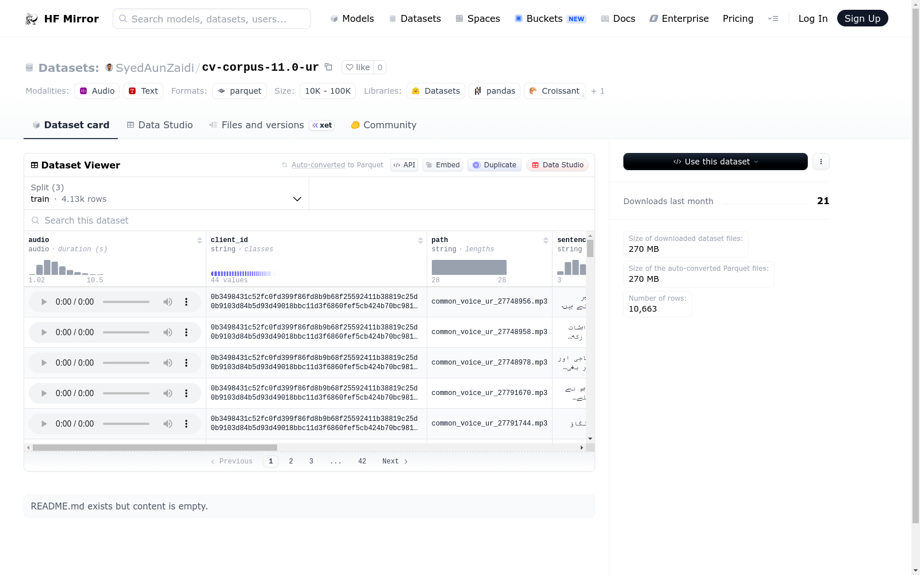Open audio options for common_voice_ur_27791744.mp3 row
Screen dimensions: 920x575
tap(186, 424)
